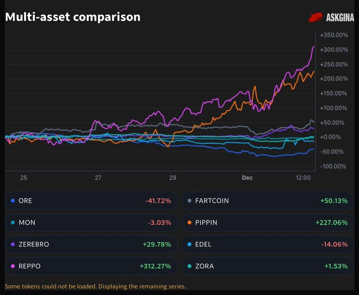The width and height of the screenshot is (359, 295).
Task: Click the FARTCOIN gray legend dot
Action: click(x=190, y=201)
